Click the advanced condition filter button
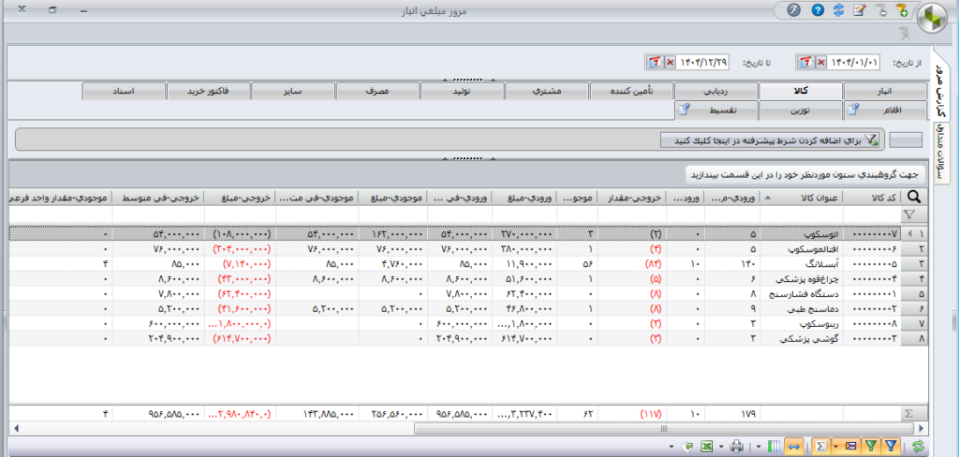Screen dimensions: 959x457 tap(770, 140)
